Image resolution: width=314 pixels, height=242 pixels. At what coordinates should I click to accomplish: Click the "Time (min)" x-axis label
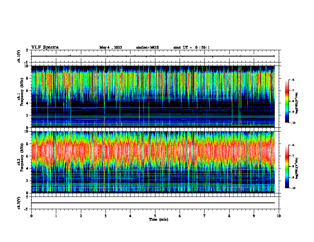(159, 219)
